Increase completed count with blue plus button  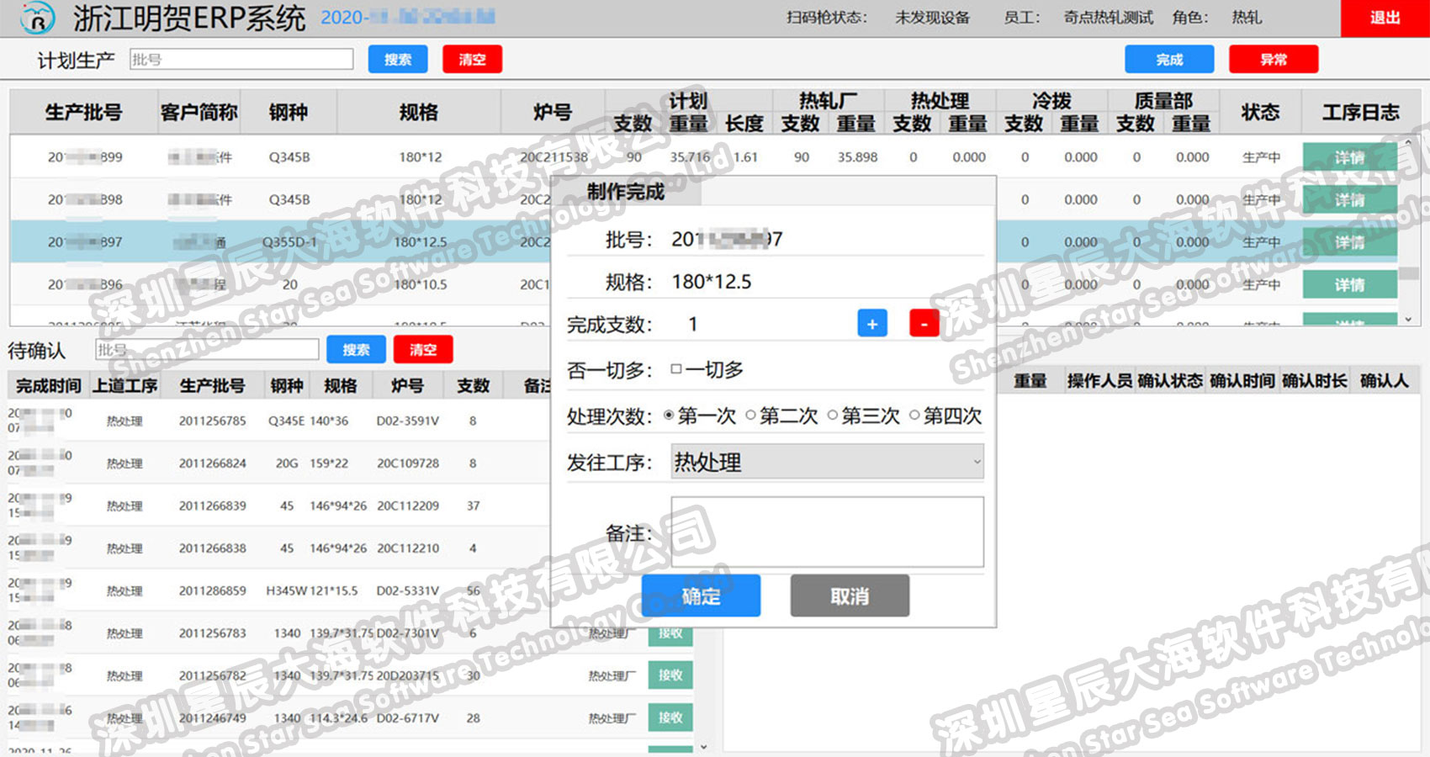[x=872, y=324]
